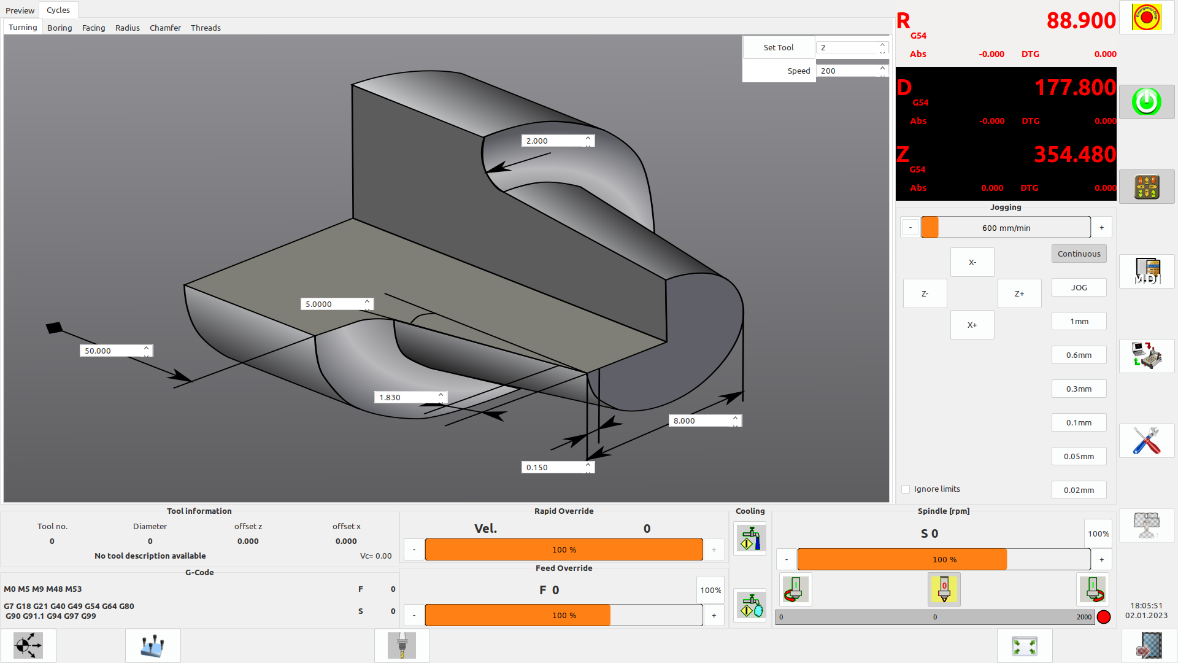
Task: Select the JOG increment option
Action: click(x=1079, y=287)
